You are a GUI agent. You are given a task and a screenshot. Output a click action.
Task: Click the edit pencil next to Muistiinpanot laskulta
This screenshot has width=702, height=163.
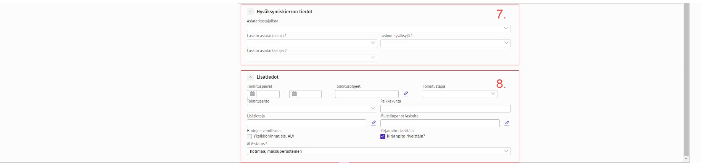pos(507,123)
